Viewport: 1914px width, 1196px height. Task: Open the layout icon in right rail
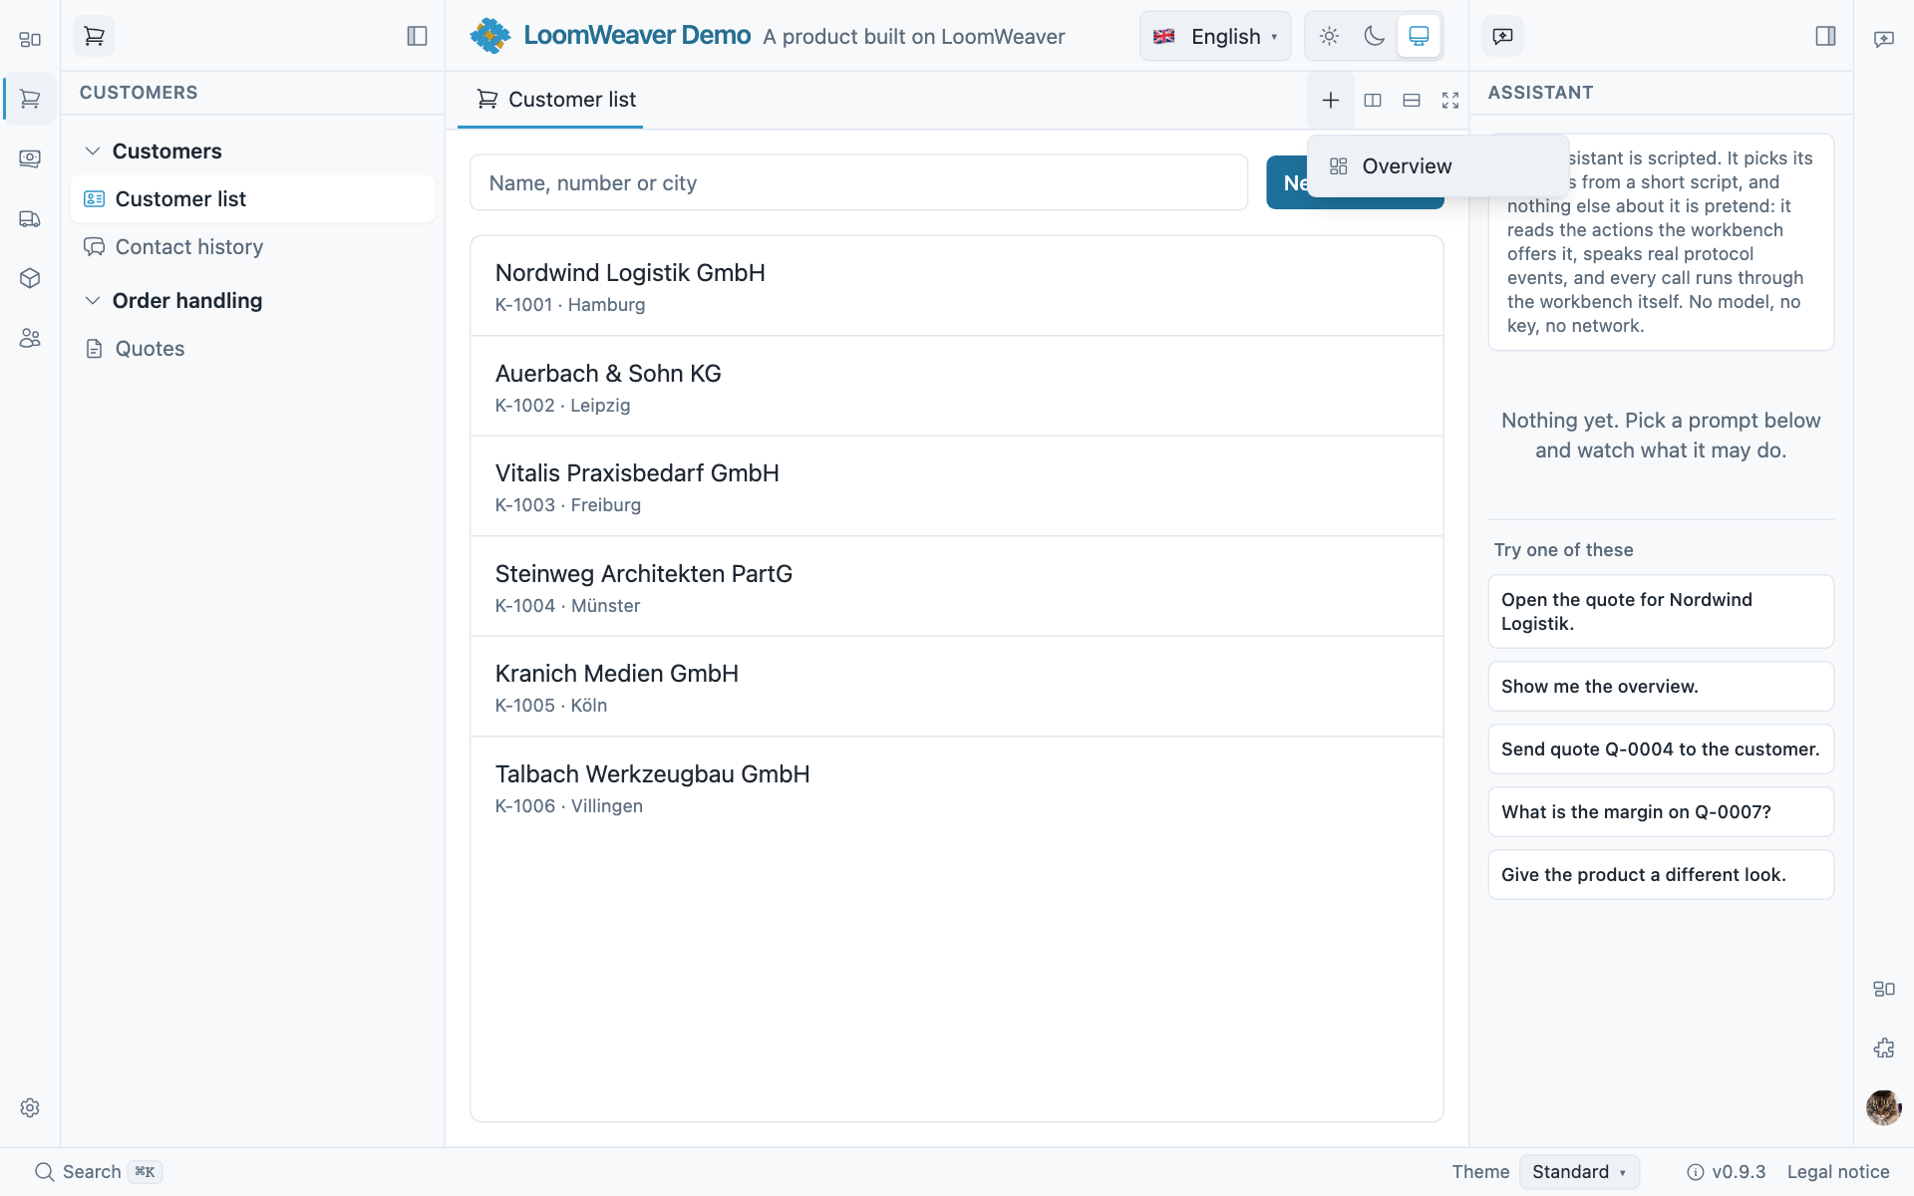pos(1883,989)
